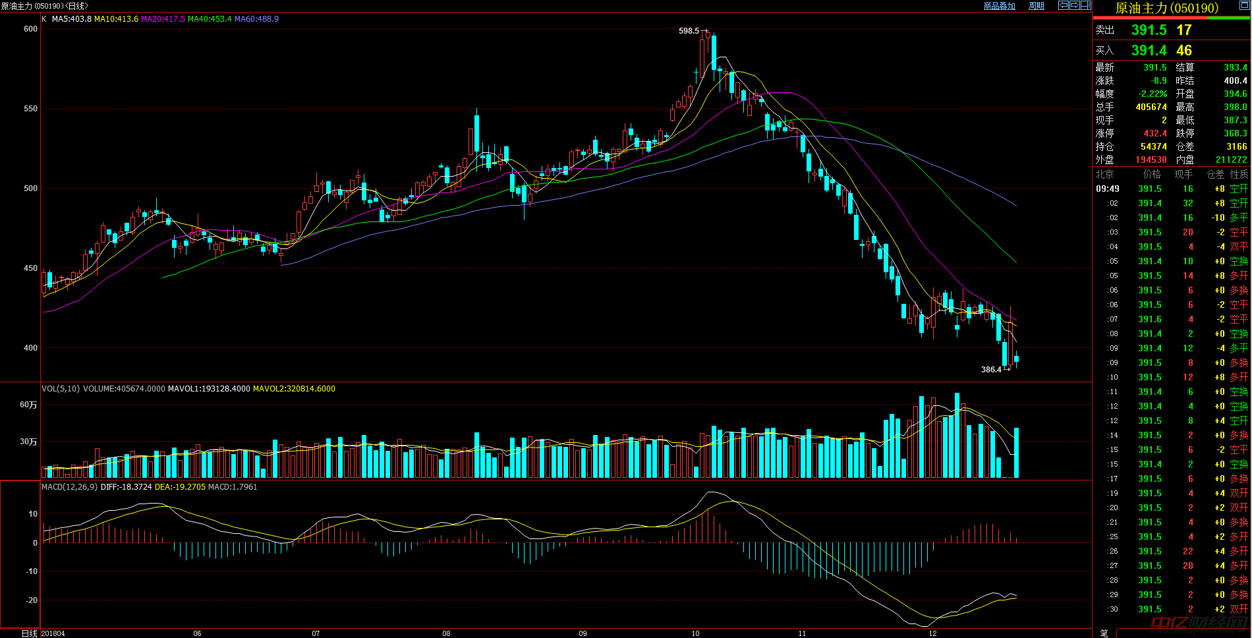1252x638 pixels.
Task: Click the 卖出 sell price 391.5
Action: tap(1149, 30)
